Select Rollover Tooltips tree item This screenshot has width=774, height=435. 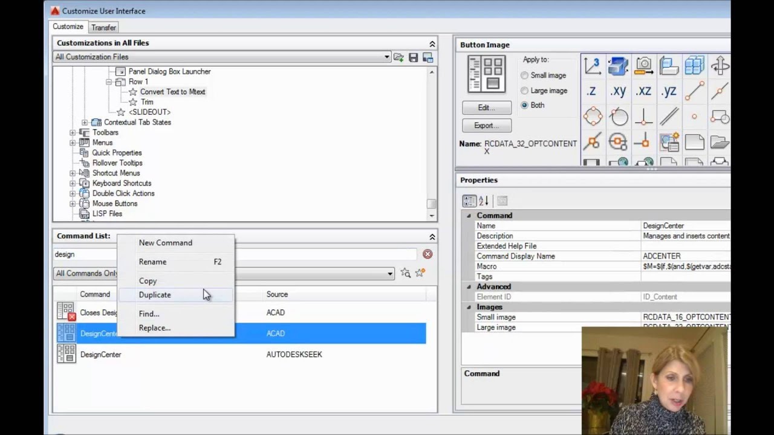(x=117, y=163)
